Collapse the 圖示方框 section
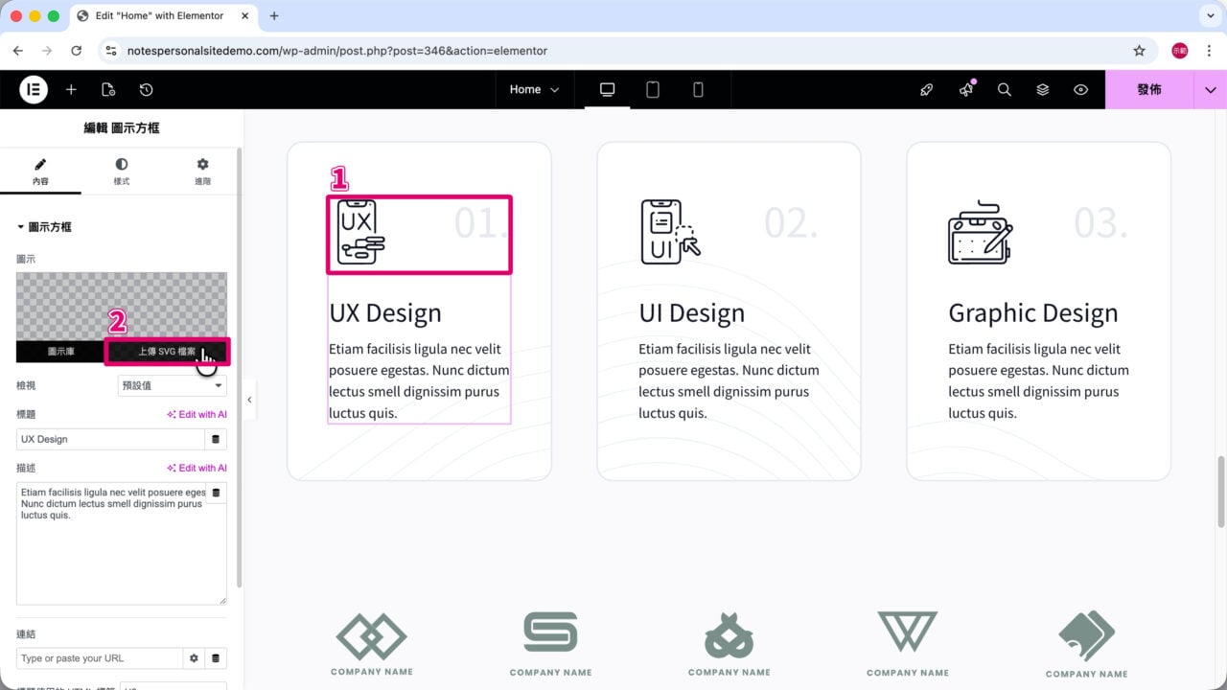Viewport: 1227px width, 690px height. tap(44, 227)
